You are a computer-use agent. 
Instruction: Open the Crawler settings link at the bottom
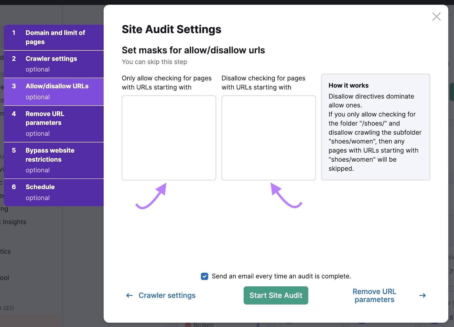(x=167, y=295)
